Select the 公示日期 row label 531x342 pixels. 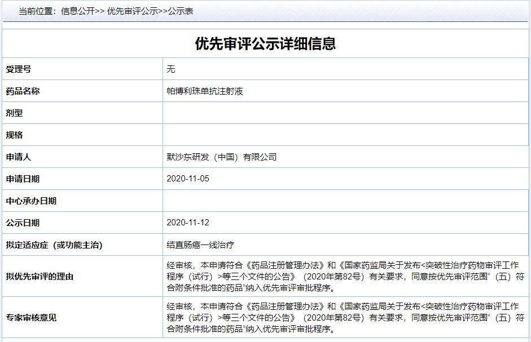point(23,223)
